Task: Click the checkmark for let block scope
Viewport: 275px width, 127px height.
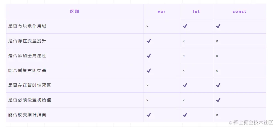Action: click(185, 26)
